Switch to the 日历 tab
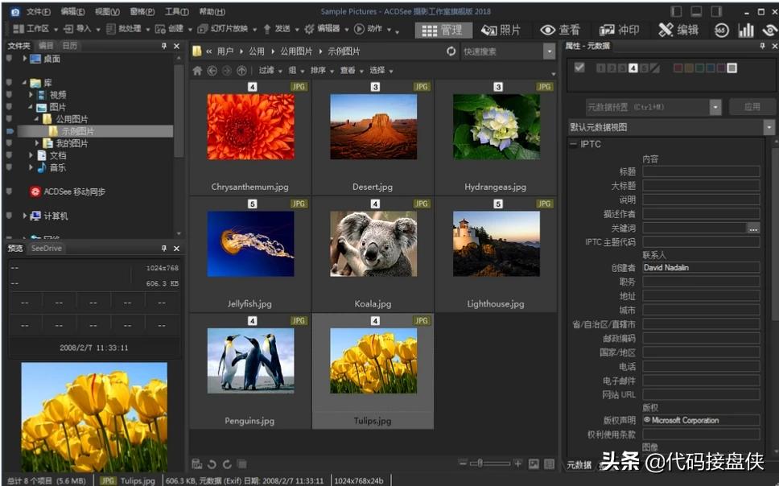Viewport: 779px width, 486px height. 70,46
